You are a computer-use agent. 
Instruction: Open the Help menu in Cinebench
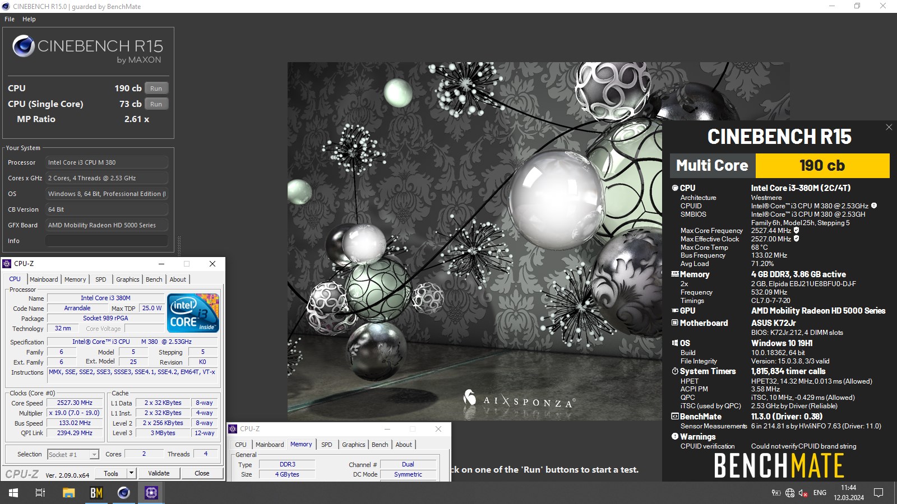(29, 19)
